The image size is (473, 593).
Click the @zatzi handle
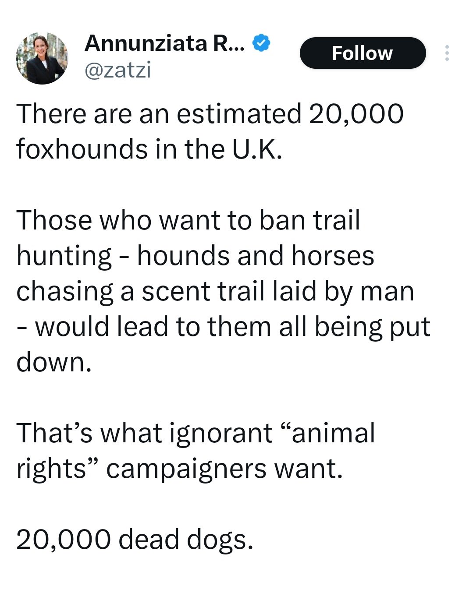click(117, 70)
